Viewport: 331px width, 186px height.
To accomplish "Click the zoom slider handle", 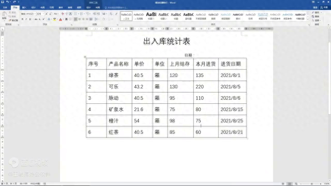I will pyautogui.click(x=311, y=184).
